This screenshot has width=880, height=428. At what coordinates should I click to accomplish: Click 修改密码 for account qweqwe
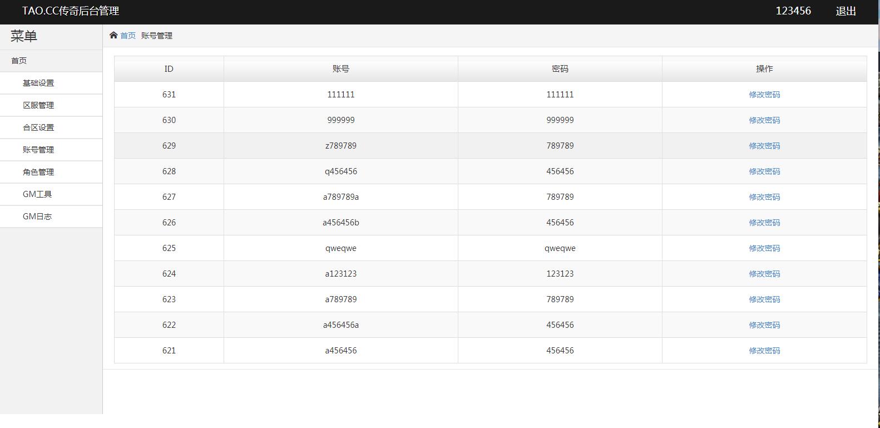tap(764, 248)
